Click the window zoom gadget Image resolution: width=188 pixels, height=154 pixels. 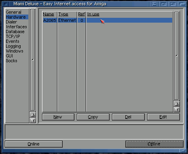tap(163, 4)
